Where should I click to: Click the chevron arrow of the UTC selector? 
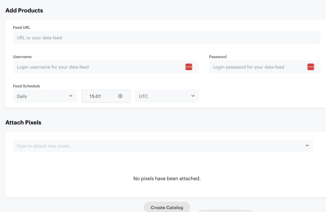coord(193,96)
